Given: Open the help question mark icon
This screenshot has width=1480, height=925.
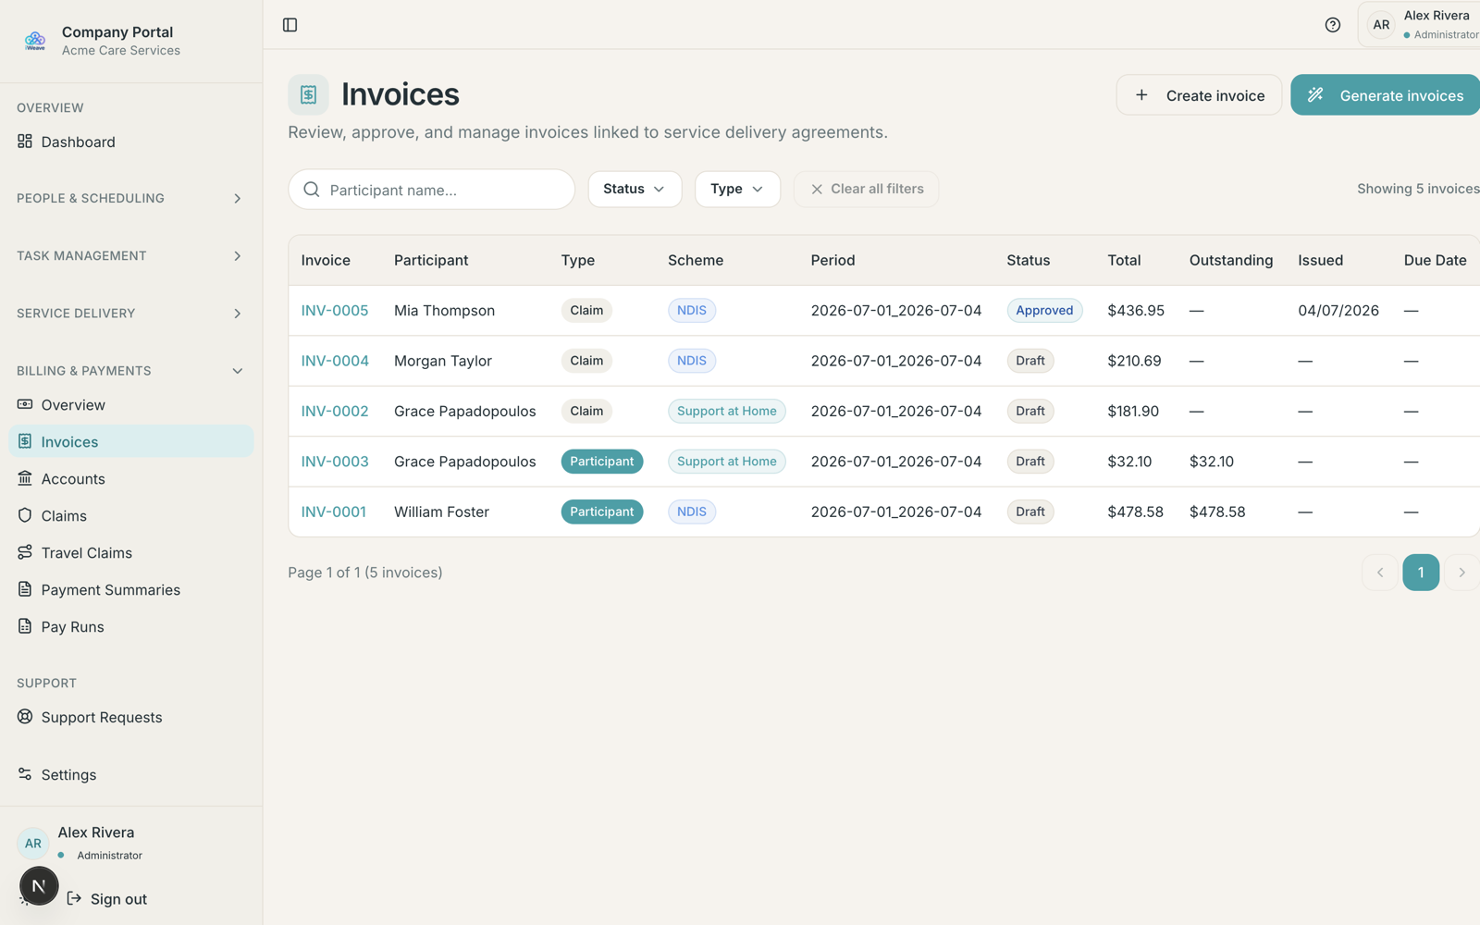Looking at the screenshot, I should (1332, 25).
